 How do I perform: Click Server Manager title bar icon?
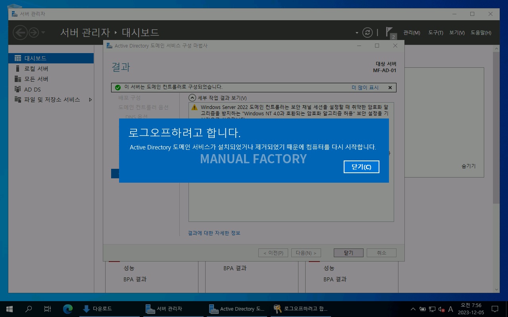coord(15,14)
